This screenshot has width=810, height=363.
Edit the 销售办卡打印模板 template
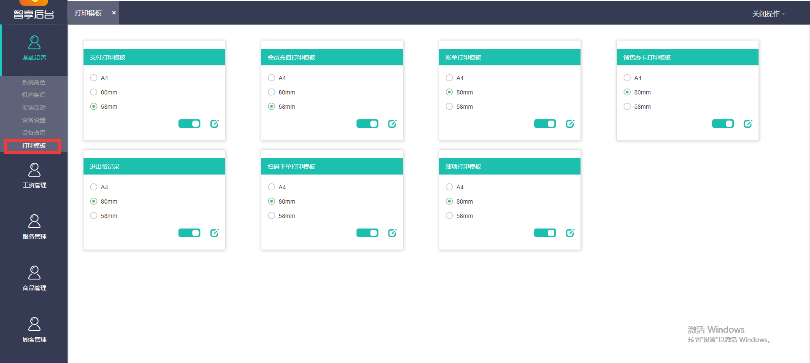click(748, 124)
